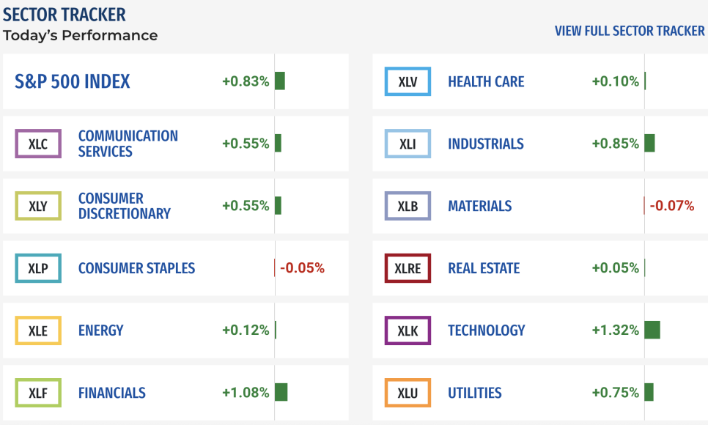Screen dimensions: 708x425
Task: Select the XLY ticker badge
Action: coord(38,206)
